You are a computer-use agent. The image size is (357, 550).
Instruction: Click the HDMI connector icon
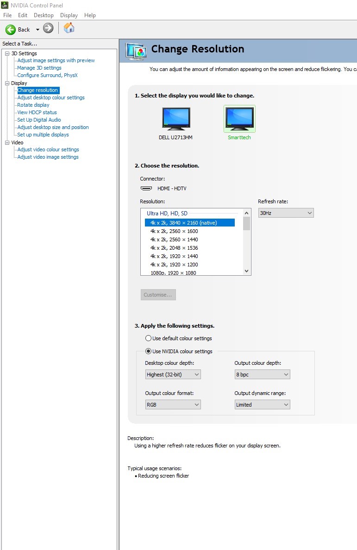[x=146, y=188]
